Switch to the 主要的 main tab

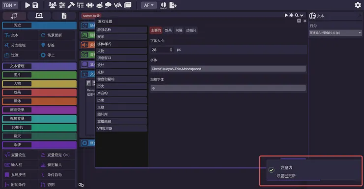(x=156, y=30)
